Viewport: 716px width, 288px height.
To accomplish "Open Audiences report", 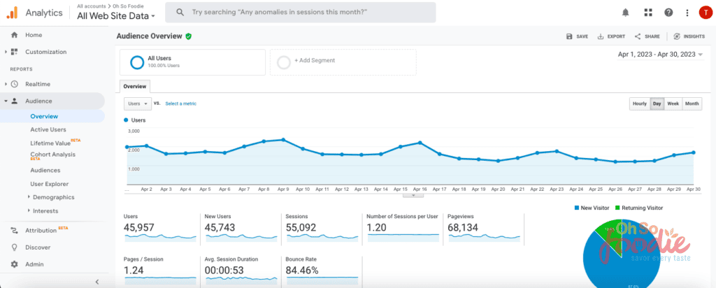I will [45, 171].
